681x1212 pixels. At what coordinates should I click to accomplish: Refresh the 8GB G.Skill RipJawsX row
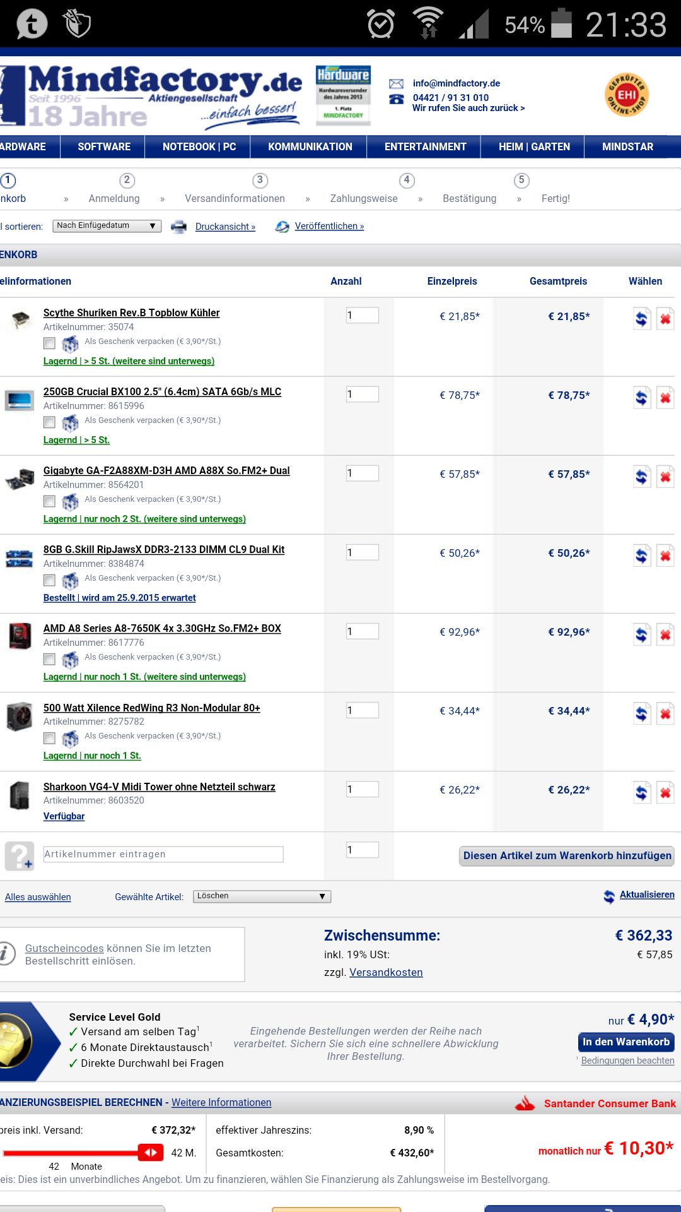pyautogui.click(x=642, y=555)
